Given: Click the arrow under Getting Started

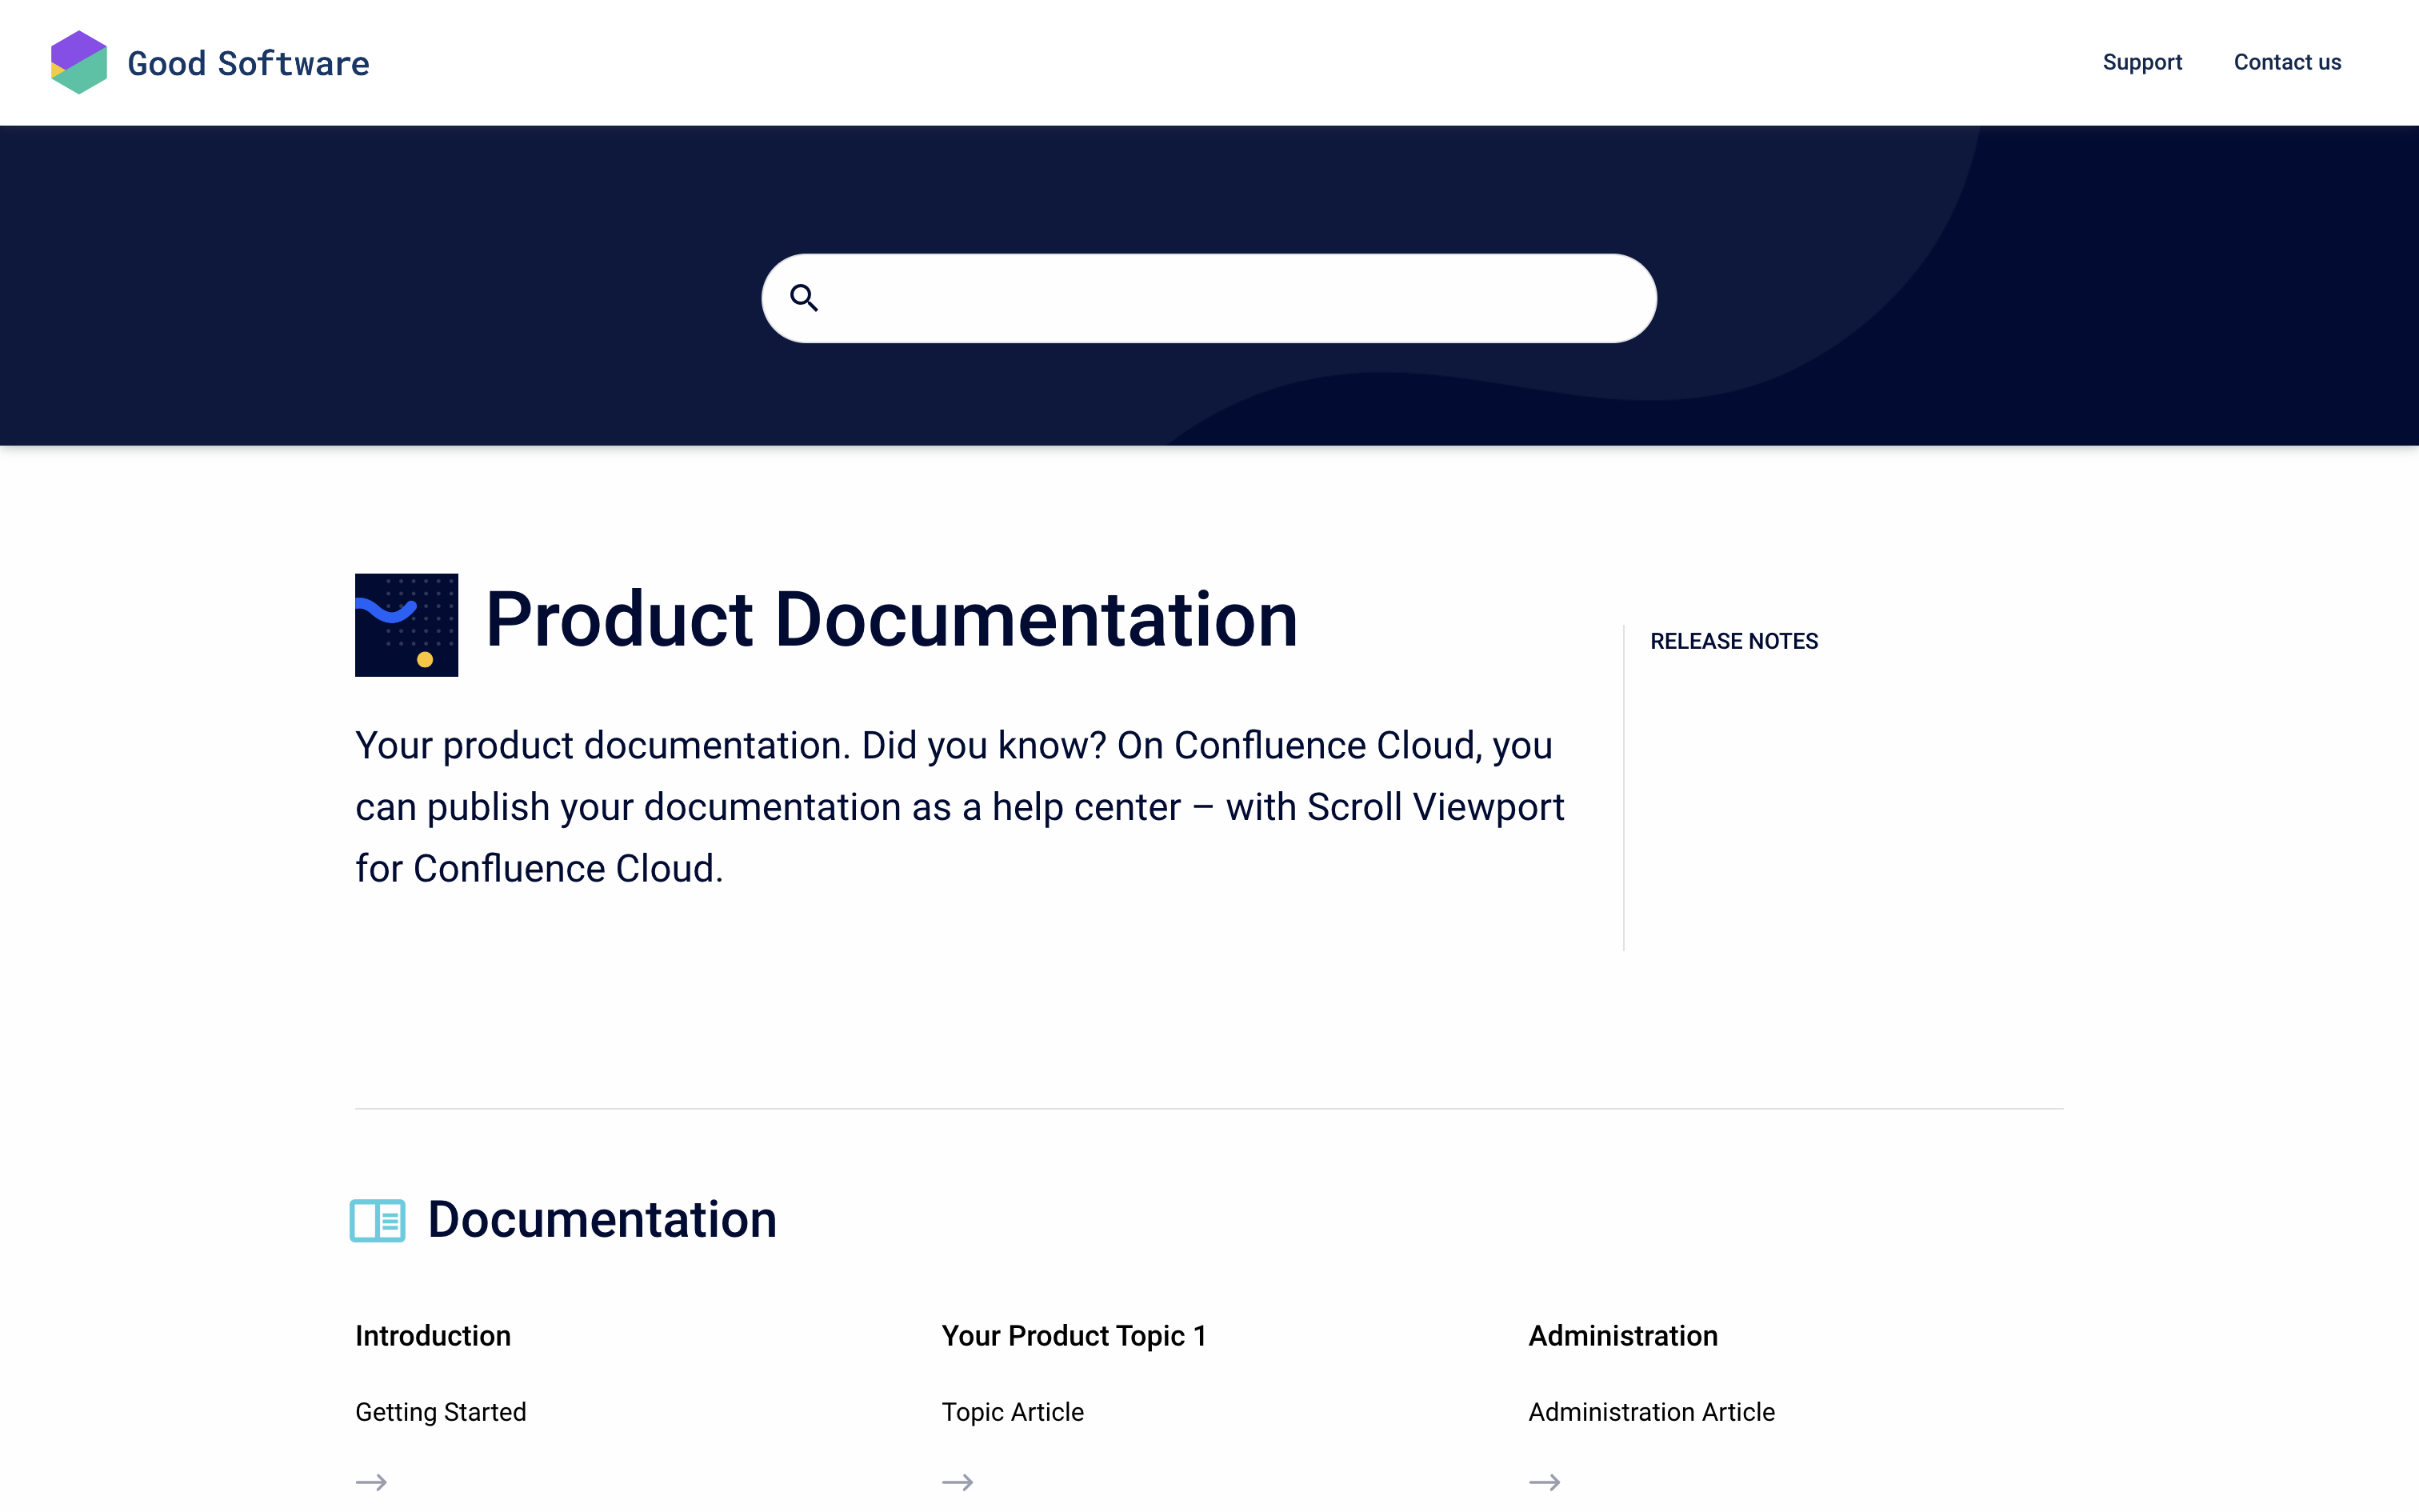Looking at the screenshot, I should (371, 1482).
